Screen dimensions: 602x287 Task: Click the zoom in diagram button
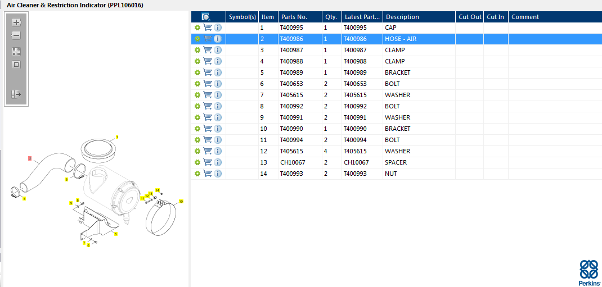[16, 22]
